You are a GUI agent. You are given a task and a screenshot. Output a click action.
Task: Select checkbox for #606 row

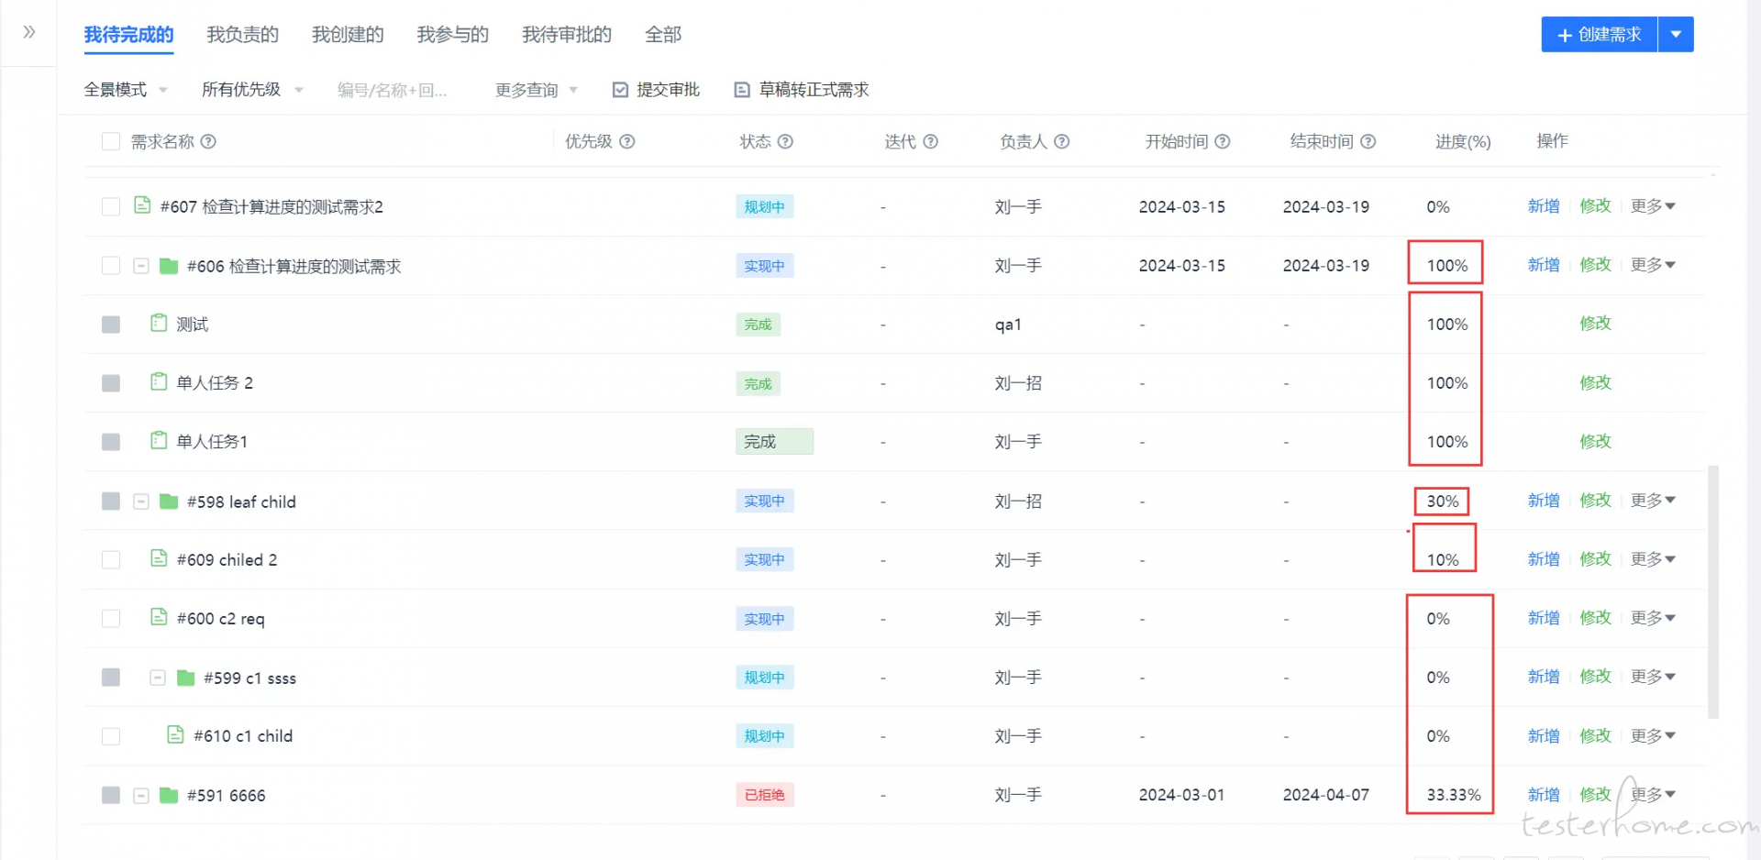111,266
